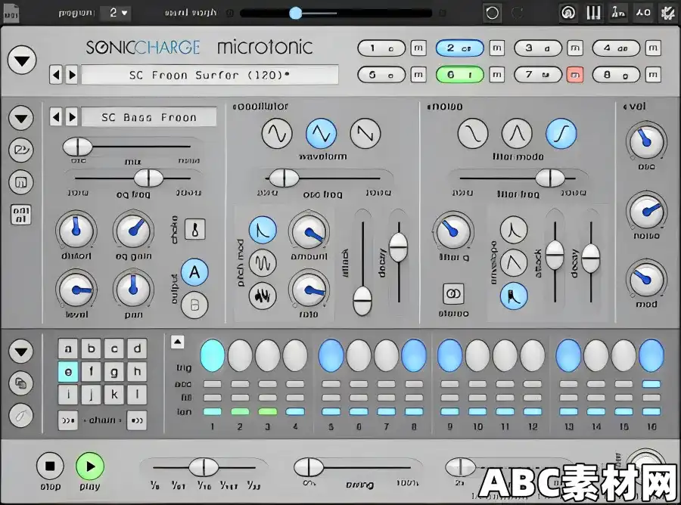The image size is (681, 505).
Task: Select the sine waveform for the oscillator
Action: click(276, 134)
